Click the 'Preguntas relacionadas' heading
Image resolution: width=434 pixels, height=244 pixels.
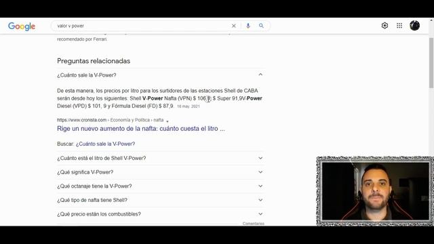[x=94, y=61]
